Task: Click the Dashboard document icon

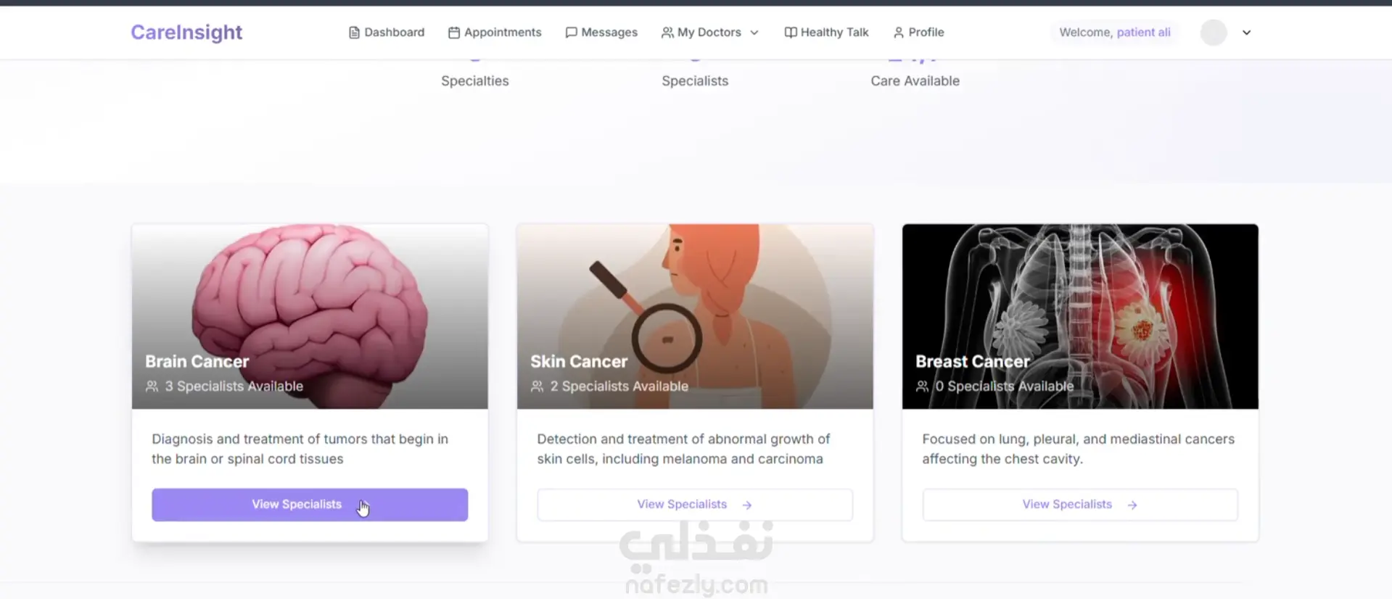Action: click(x=354, y=33)
